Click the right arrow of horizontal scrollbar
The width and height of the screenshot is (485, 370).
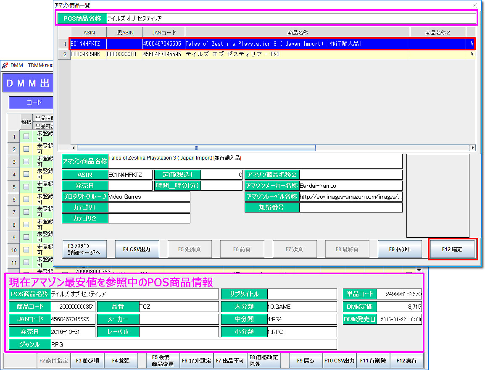click(473, 148)
